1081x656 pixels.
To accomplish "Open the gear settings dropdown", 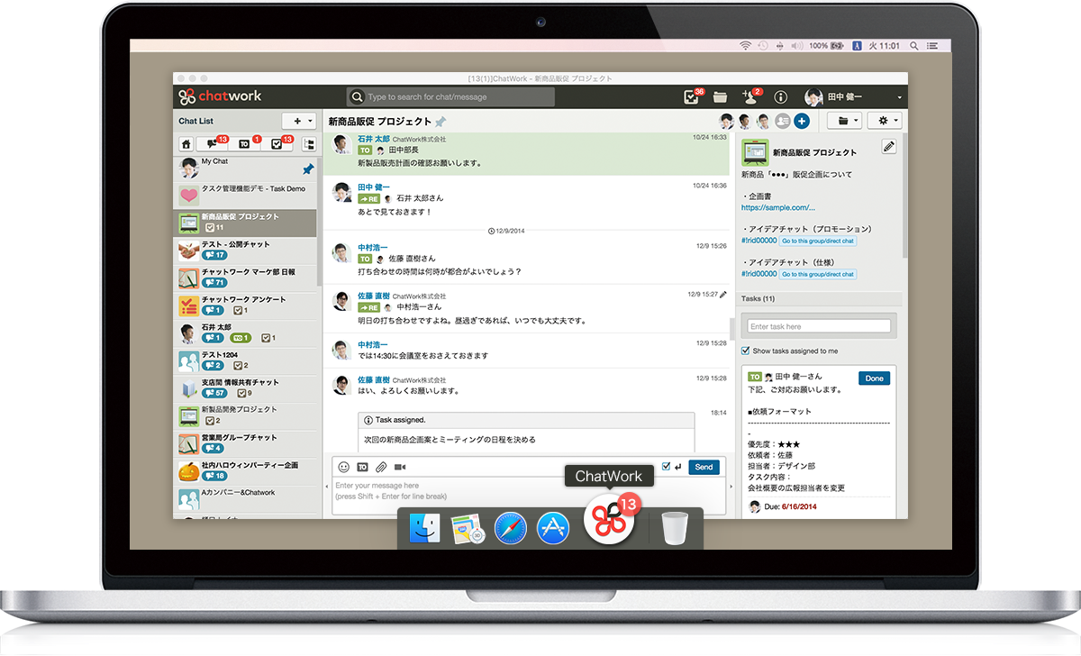I will 884,120.
